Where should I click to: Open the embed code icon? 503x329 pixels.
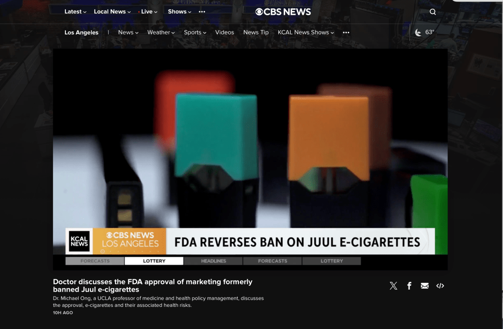tap(440, 286)
